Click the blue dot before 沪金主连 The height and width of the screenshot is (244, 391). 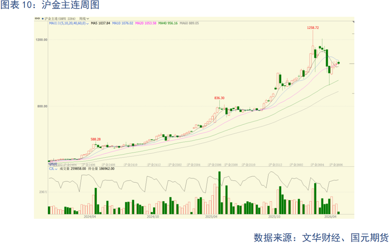(42, 18)
